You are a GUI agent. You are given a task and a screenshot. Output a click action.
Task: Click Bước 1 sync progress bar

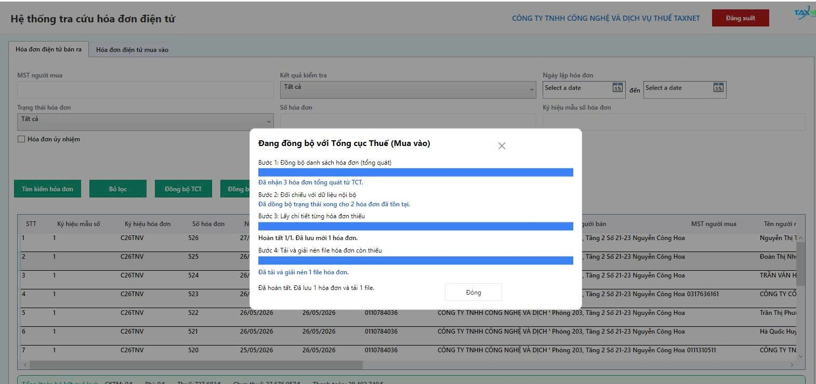pos(416,173)
